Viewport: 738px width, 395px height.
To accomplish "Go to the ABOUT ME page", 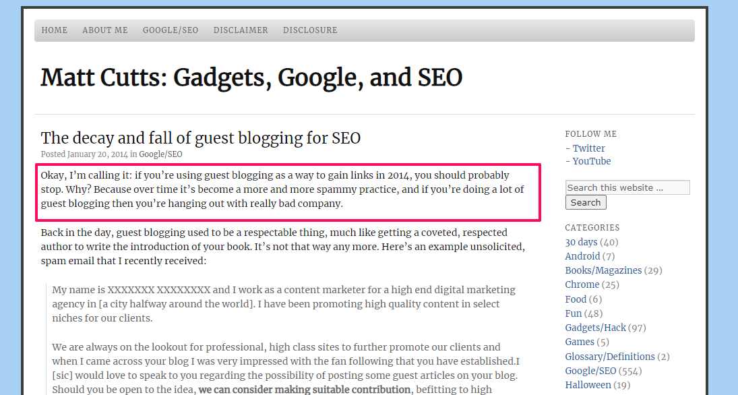I will click(x=105, y=30).
